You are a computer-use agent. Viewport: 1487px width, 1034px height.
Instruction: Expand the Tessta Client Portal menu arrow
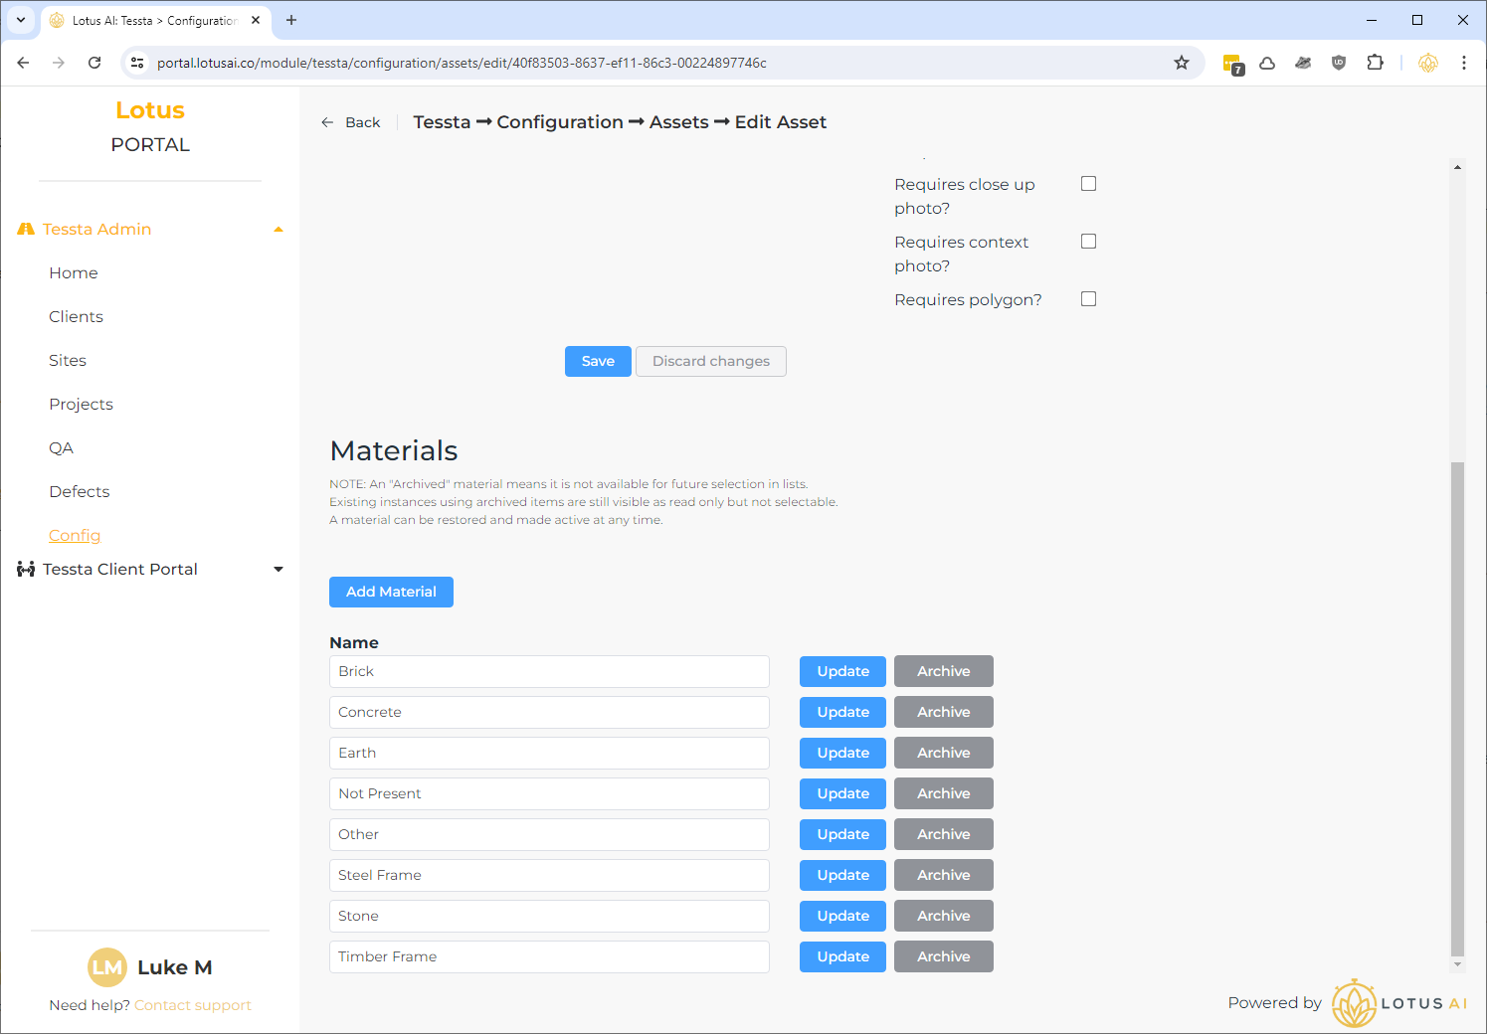coord(279,570)
